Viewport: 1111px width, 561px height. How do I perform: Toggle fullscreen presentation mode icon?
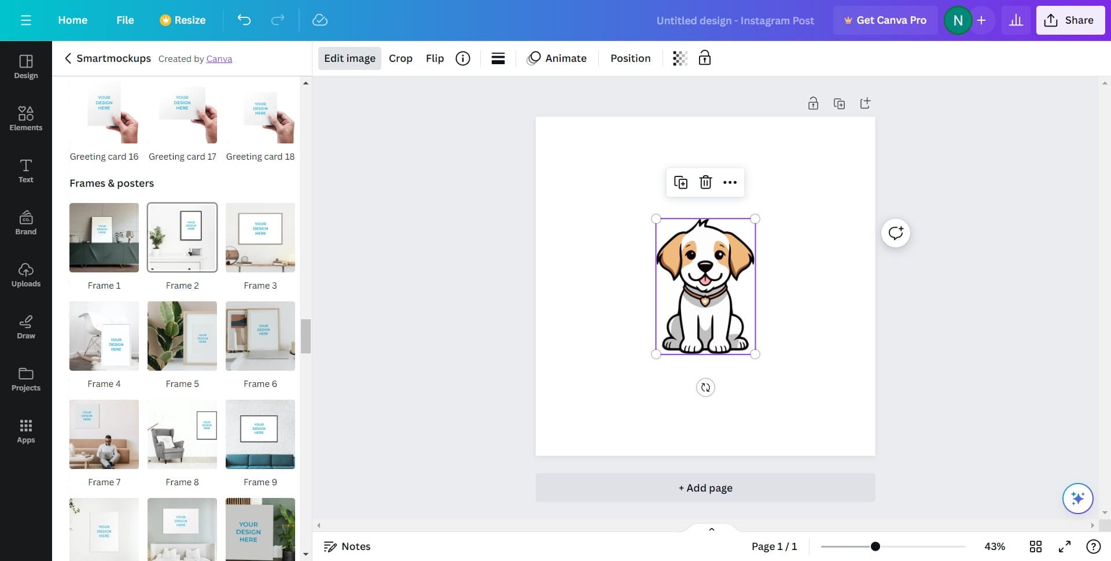[1065, 547]
